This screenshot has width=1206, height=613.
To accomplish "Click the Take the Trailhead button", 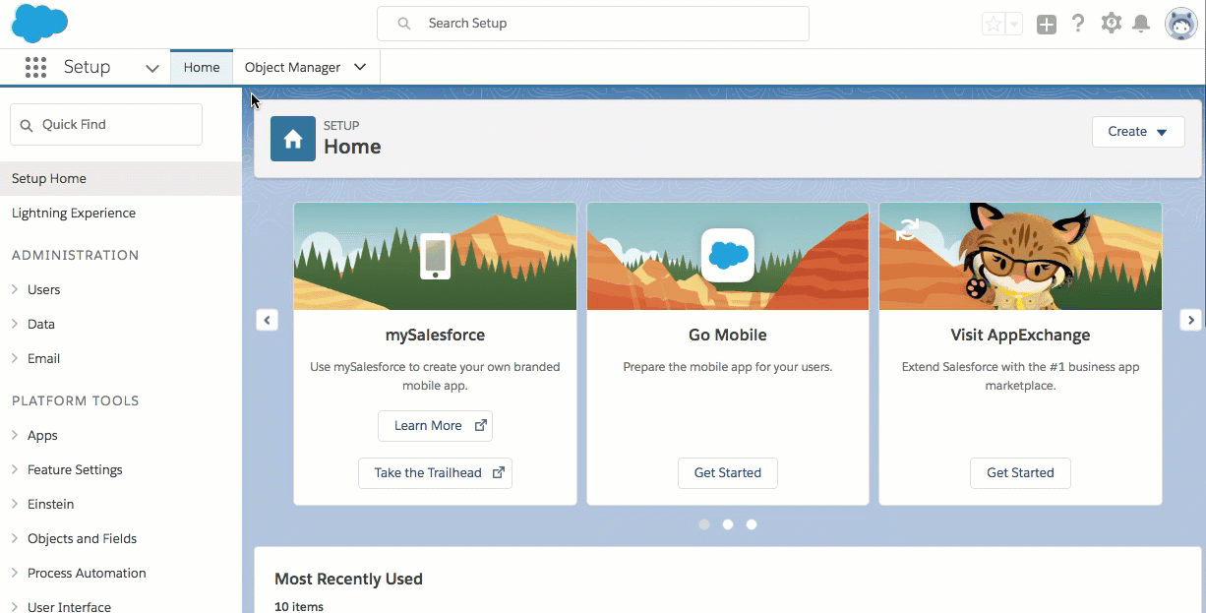I will pos(435,473).
